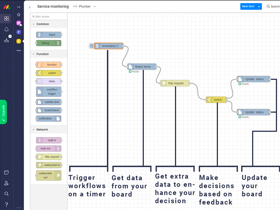Open the inbox download icon
This screenshot has height=210, width=280.
7,40
